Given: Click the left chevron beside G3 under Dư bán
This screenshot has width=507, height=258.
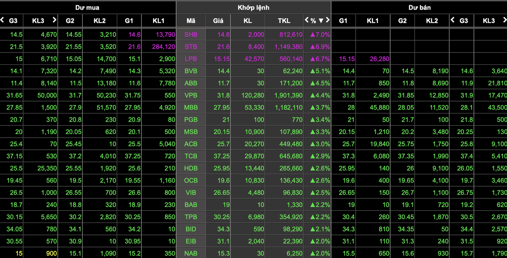Looking at the screenshot, I should click(453, 20).
